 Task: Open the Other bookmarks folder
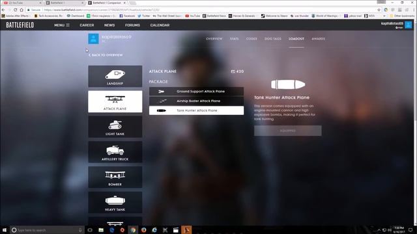pos(402,16)
